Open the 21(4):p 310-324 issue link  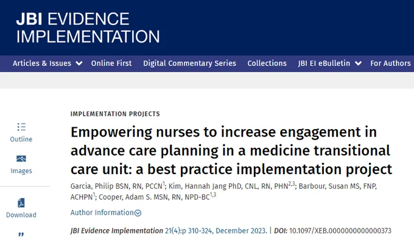click(189, 231)
